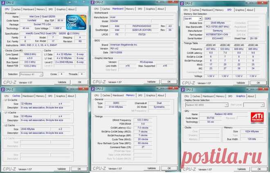Click OK in the Mainboard window
Image resolution: width=270 pixels, height=173 pixels.
pos(169,82)
